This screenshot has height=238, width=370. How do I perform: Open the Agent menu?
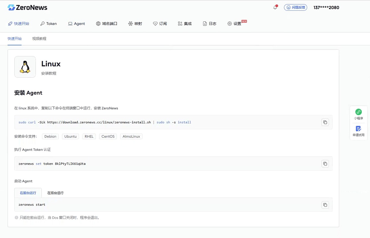point(76,23)
